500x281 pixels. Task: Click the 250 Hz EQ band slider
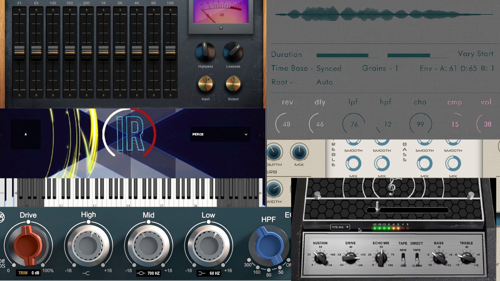point(70,52)
